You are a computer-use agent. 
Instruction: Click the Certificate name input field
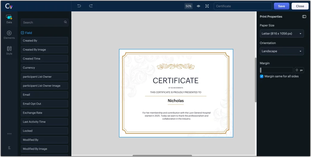click(243, 6)
